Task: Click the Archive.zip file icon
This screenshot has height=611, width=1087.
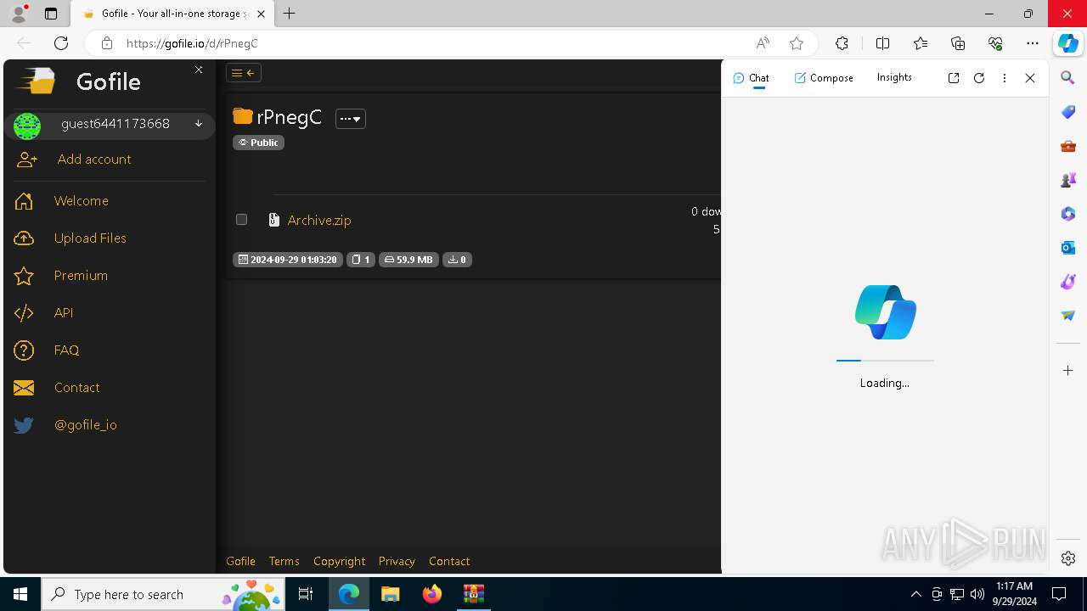Action: (273, 220)
